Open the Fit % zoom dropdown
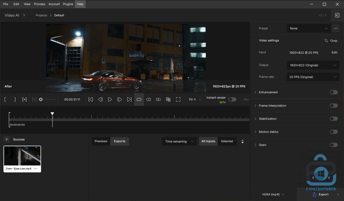344x201 pixels. coord(195,99)
